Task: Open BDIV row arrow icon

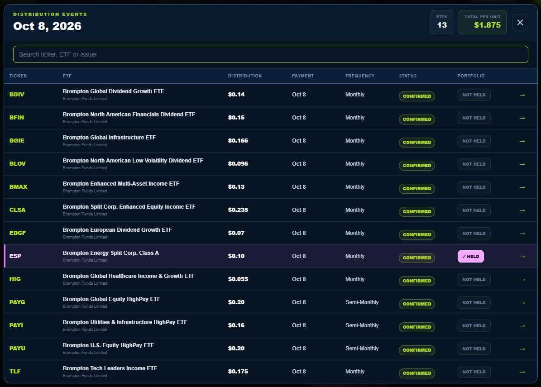Action: (x=522, y=95)
